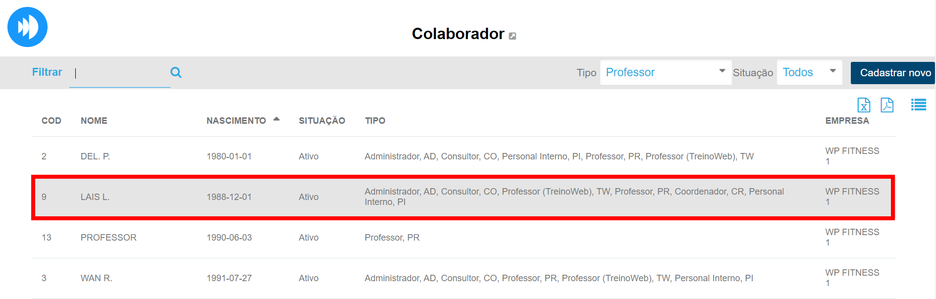Sort by the TIPO column header
Viewport: 936px width, 299px height.
pos(375,121)
